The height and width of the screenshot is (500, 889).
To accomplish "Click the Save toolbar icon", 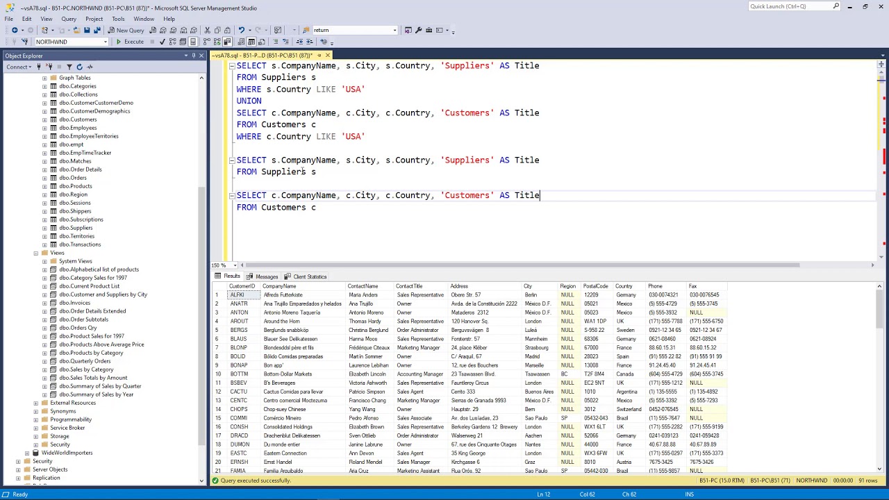I will [x=87, y=30].
